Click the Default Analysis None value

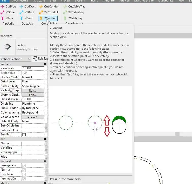[x=33, y=121]
